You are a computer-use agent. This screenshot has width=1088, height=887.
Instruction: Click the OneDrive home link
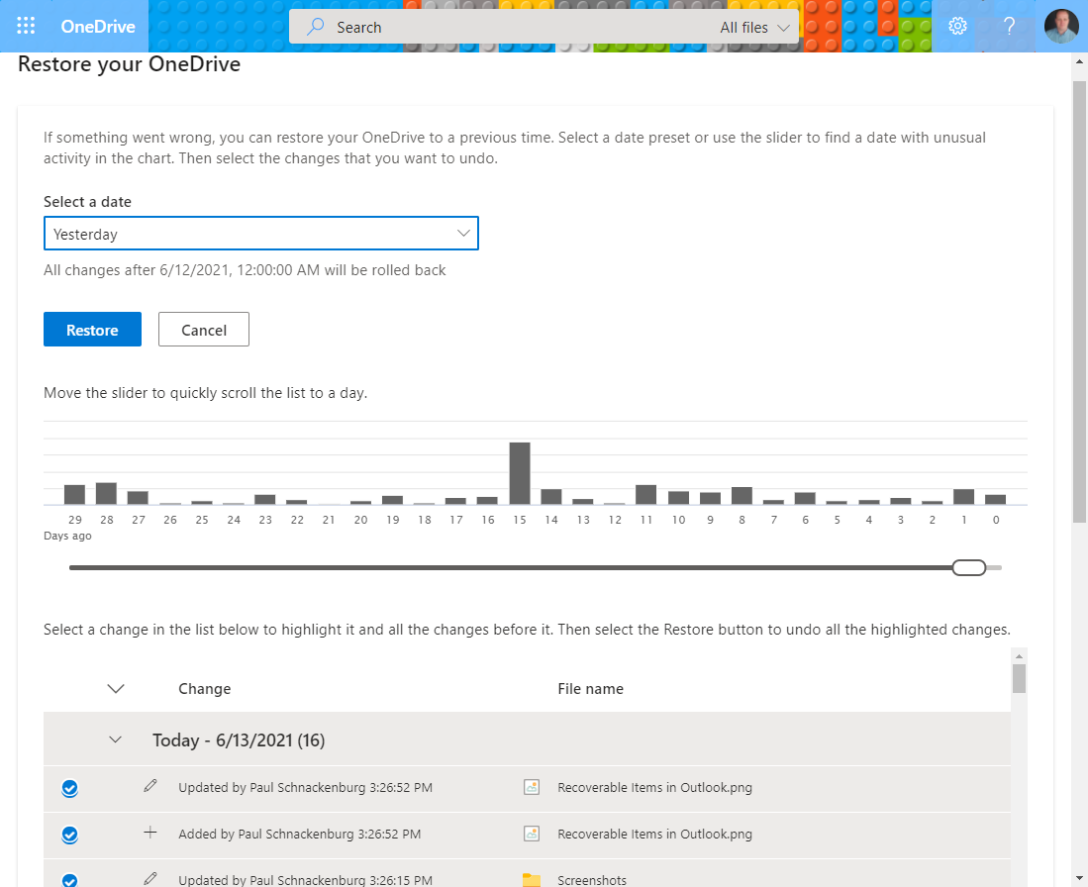(x=98, y=27)
